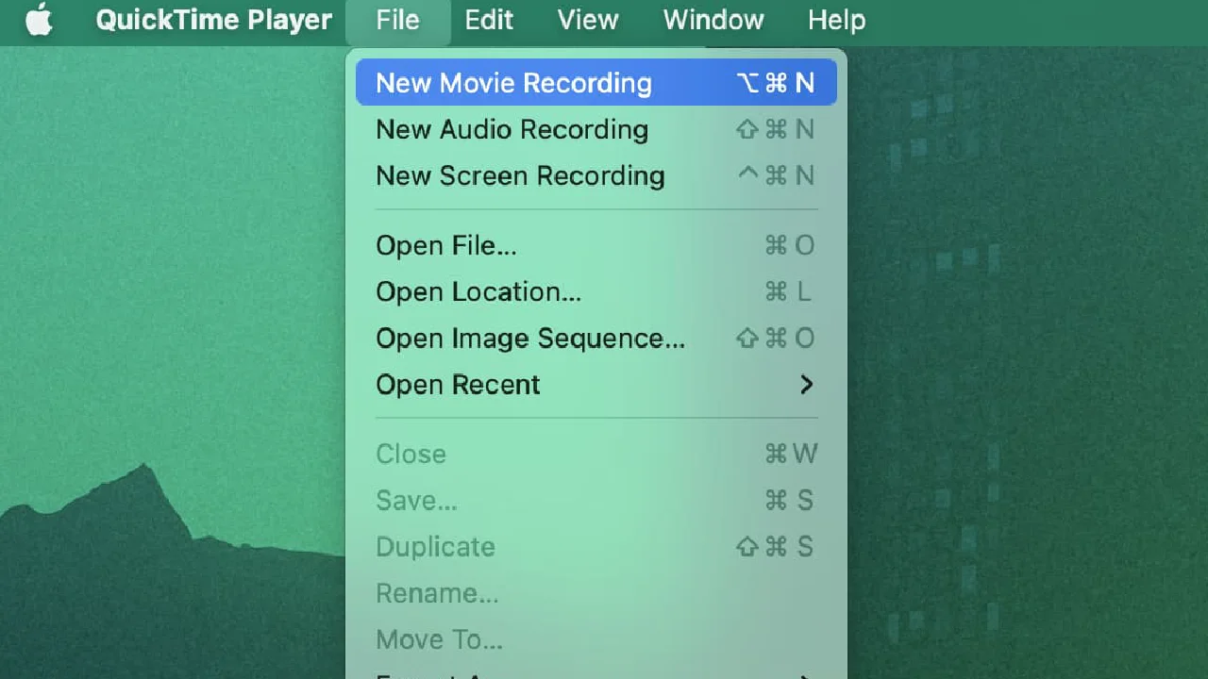Click the dimmed Save… menu entry
The height and width of the screenshot is (679, 1208).
coord(596,500)
